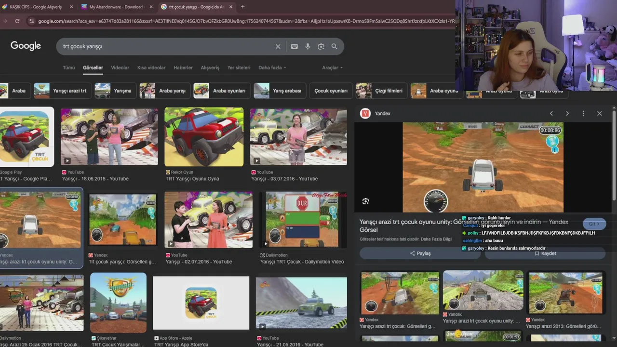
Task: Open a new browser tab with plus
Action: (x=242, y=7)
